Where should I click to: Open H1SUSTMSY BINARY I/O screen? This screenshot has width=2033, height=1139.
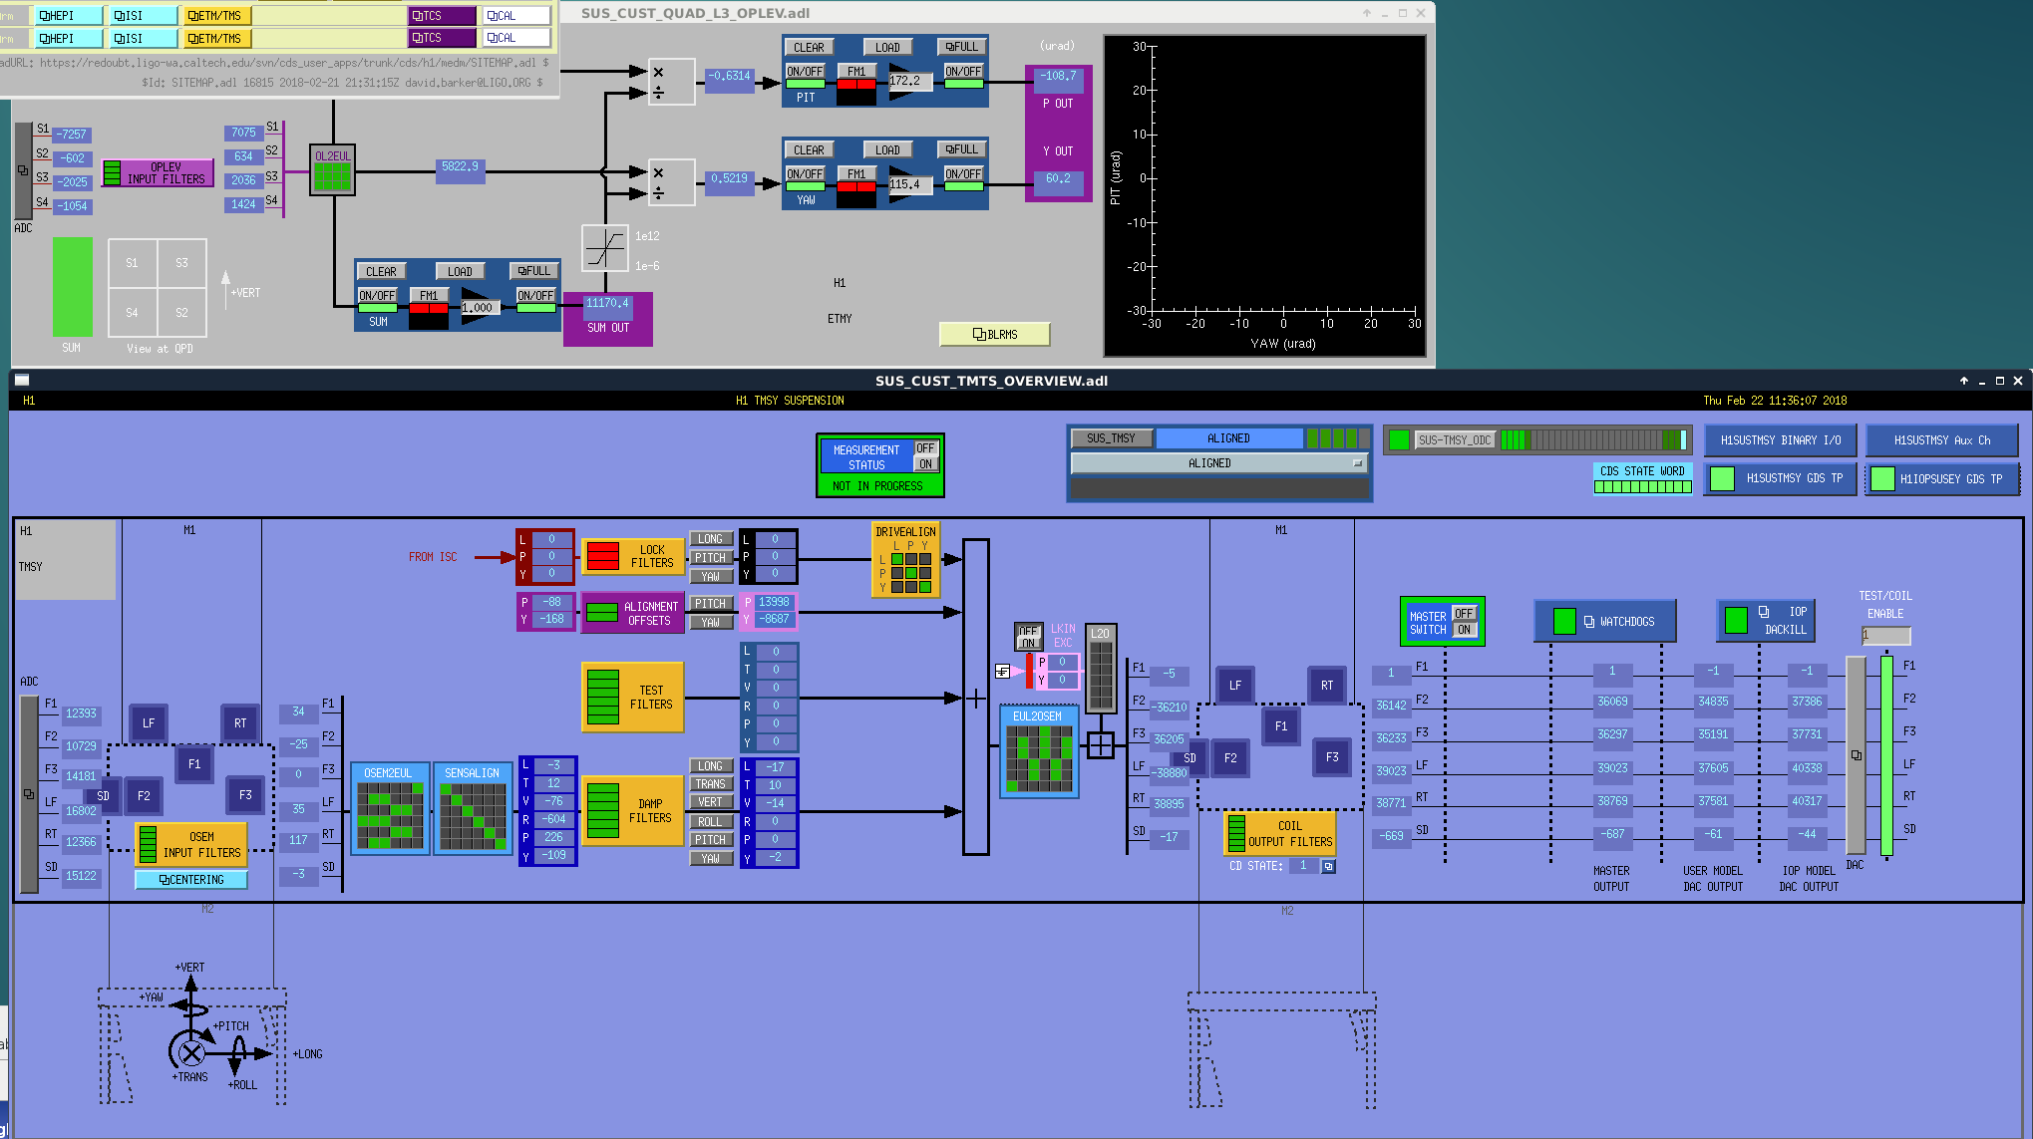pos(1781,439)
